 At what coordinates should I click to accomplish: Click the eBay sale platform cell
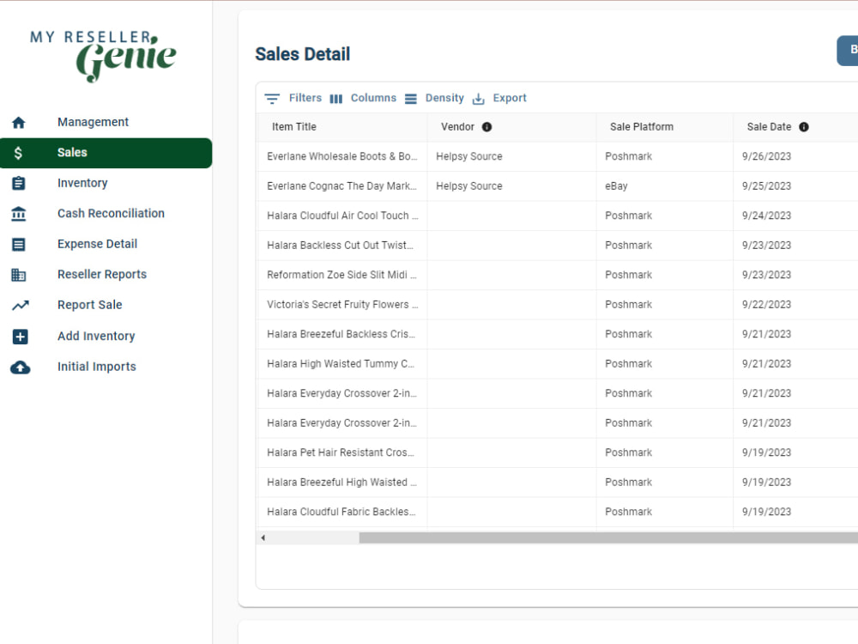665,186
